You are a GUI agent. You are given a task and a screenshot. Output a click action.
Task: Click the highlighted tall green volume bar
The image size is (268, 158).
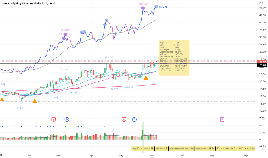143,135
